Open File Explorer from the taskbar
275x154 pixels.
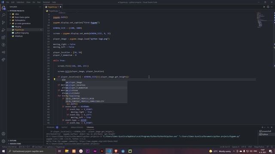click(67, 151)
